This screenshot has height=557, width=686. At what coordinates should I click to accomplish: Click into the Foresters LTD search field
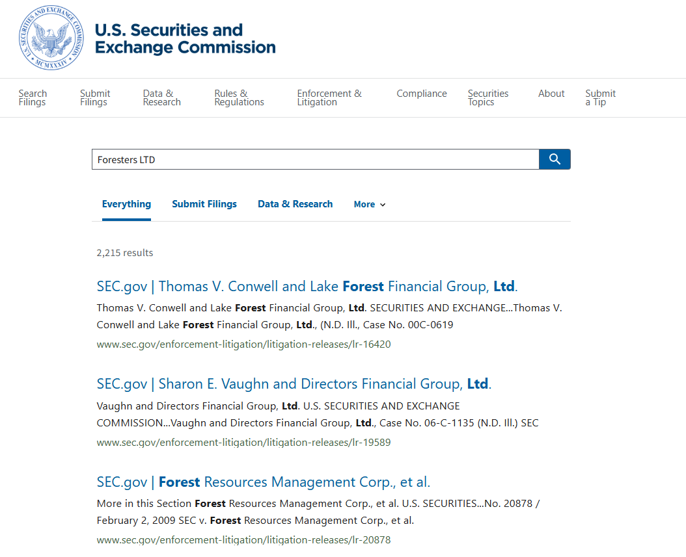pos(315,159)
